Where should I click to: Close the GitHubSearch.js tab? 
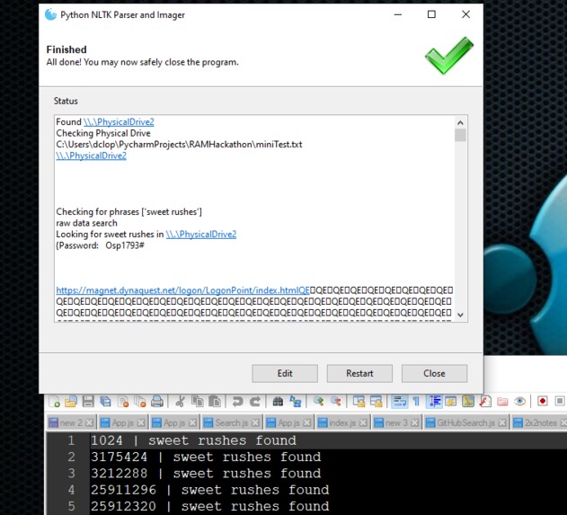(x=502, y=422)
